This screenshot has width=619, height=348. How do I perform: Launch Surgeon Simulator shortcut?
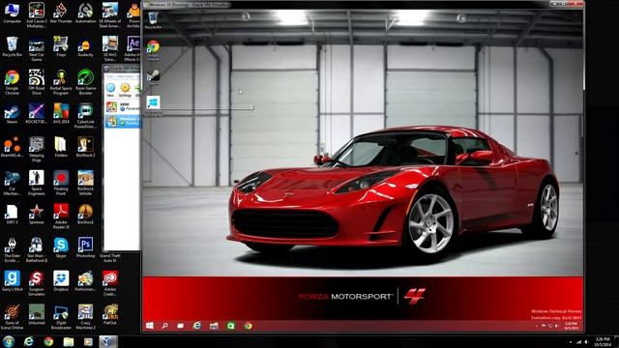click(x=37, y=283)
